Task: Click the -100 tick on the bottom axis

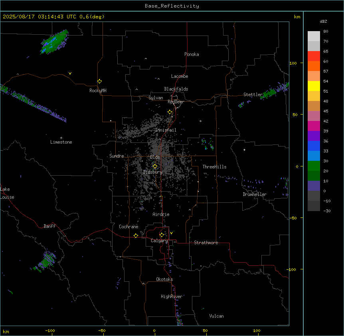Action: 50,330
